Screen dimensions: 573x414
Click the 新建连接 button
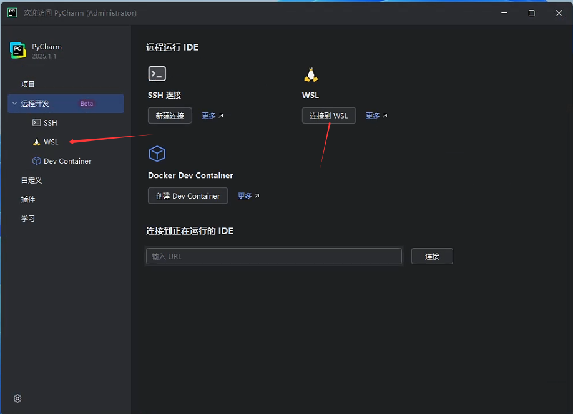coord(170,116)
